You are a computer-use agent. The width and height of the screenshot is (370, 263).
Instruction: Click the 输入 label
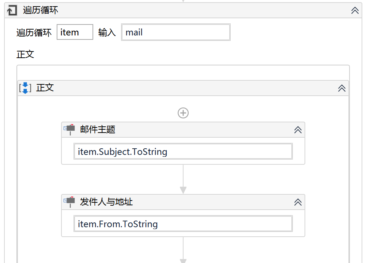107,33
